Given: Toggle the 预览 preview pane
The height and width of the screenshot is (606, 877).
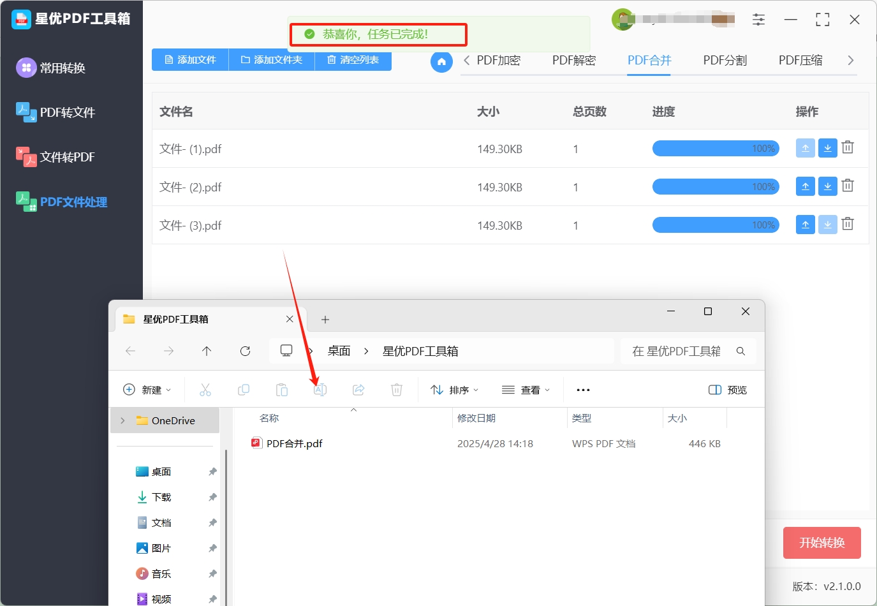Looking at the screenshot, I should (728, 390).
